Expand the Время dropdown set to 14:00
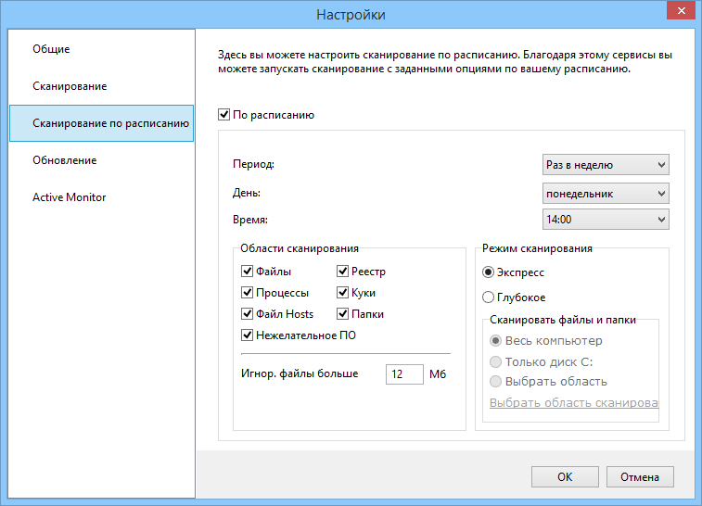 point(606,220)
